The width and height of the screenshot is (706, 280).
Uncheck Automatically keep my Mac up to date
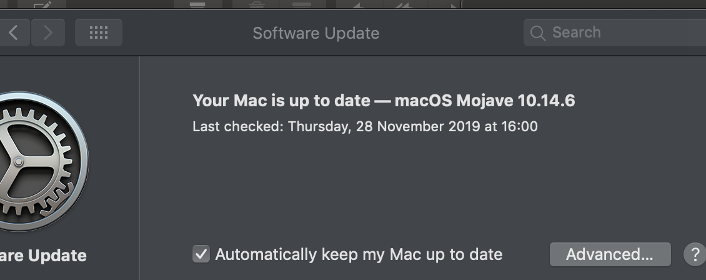[x=201, y=254]
